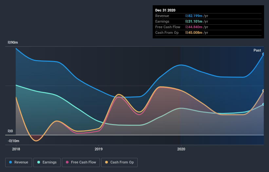Click the 'Revenue' row label in tooltip

[x=162, y=16]
